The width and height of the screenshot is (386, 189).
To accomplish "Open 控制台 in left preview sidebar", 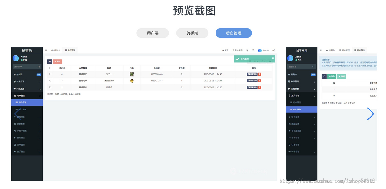I will tap(27, 74).
